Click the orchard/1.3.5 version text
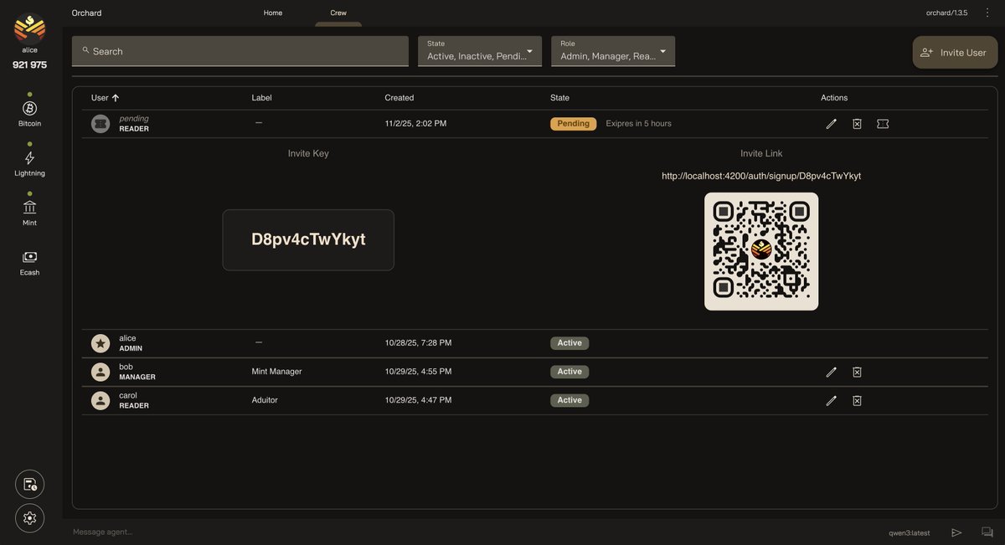 946,13
